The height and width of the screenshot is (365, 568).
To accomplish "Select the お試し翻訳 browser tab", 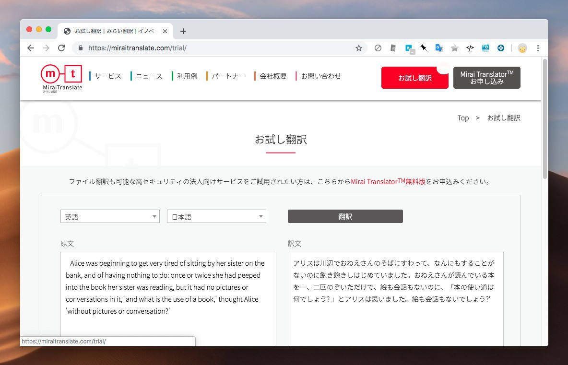I will point(115,31).
